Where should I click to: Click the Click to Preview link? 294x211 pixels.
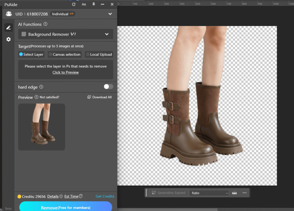[65, 72]
